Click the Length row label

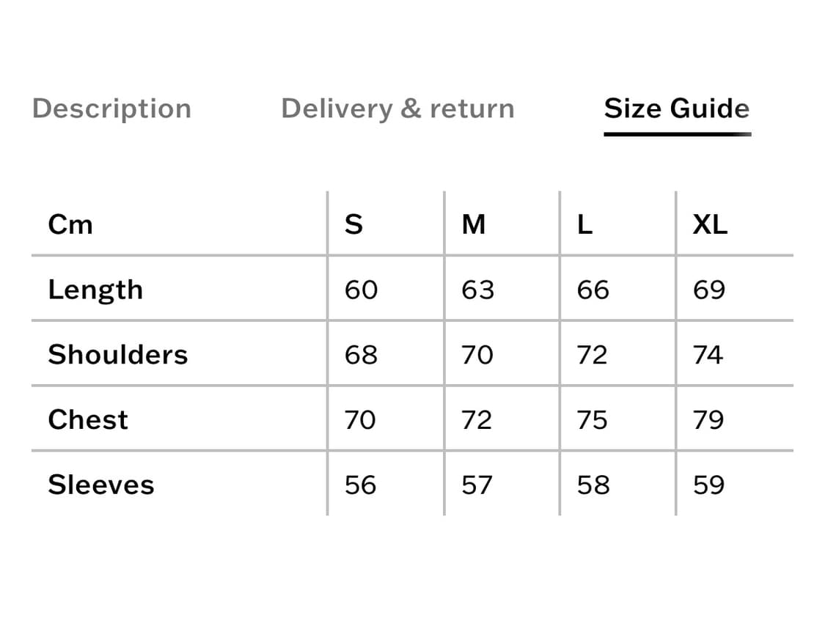[95, 290]
